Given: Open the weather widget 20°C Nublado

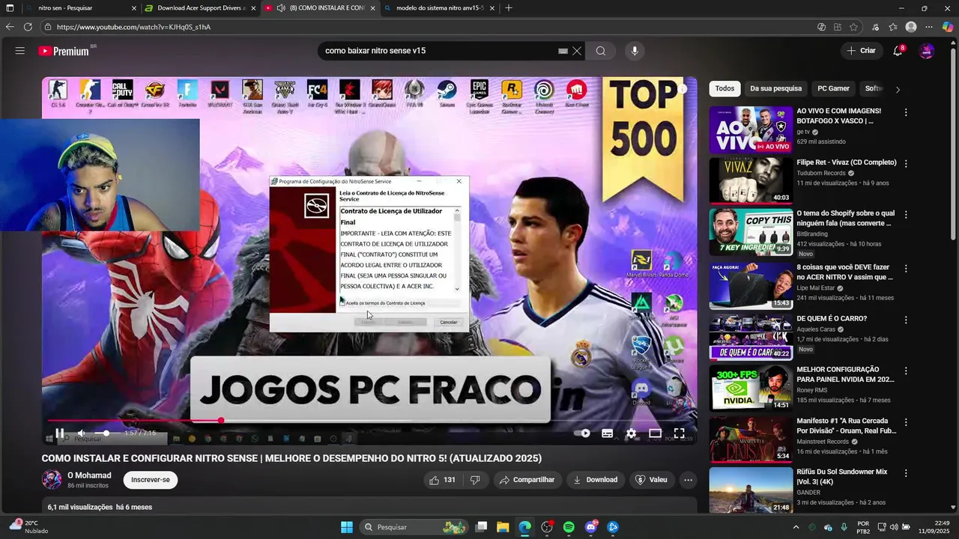Looking at the screenshot, I should pos(30,527).
